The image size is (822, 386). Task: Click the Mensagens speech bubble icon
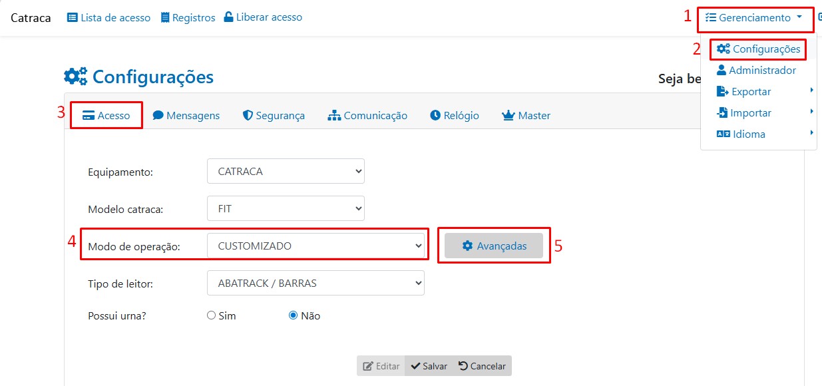pyautogui.click(x=158, y=115)
